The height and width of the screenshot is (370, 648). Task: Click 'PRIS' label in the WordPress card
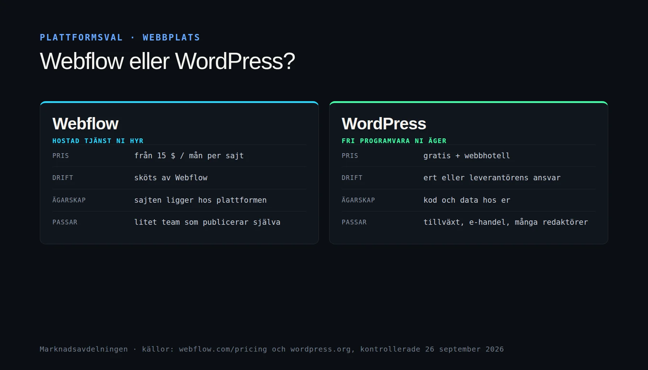(350, 156)
